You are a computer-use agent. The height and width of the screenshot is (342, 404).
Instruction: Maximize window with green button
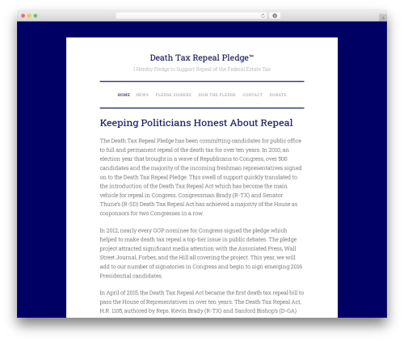tap(36, 15)
